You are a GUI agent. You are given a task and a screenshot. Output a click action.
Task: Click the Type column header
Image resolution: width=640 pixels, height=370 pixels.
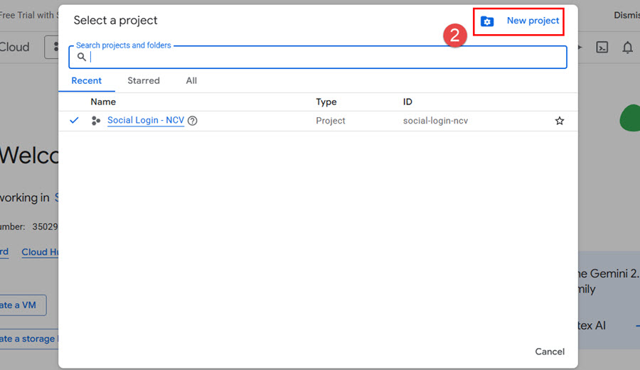pos(326,102)
